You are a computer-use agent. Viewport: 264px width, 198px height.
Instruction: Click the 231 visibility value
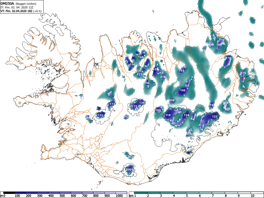(139, 74)
